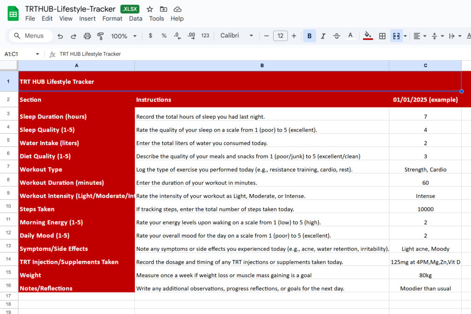Expand the vertical align dropdown arrow
The width and height of the screenshot is (471, 314).
pyautogui.click(x=442, y=36)
